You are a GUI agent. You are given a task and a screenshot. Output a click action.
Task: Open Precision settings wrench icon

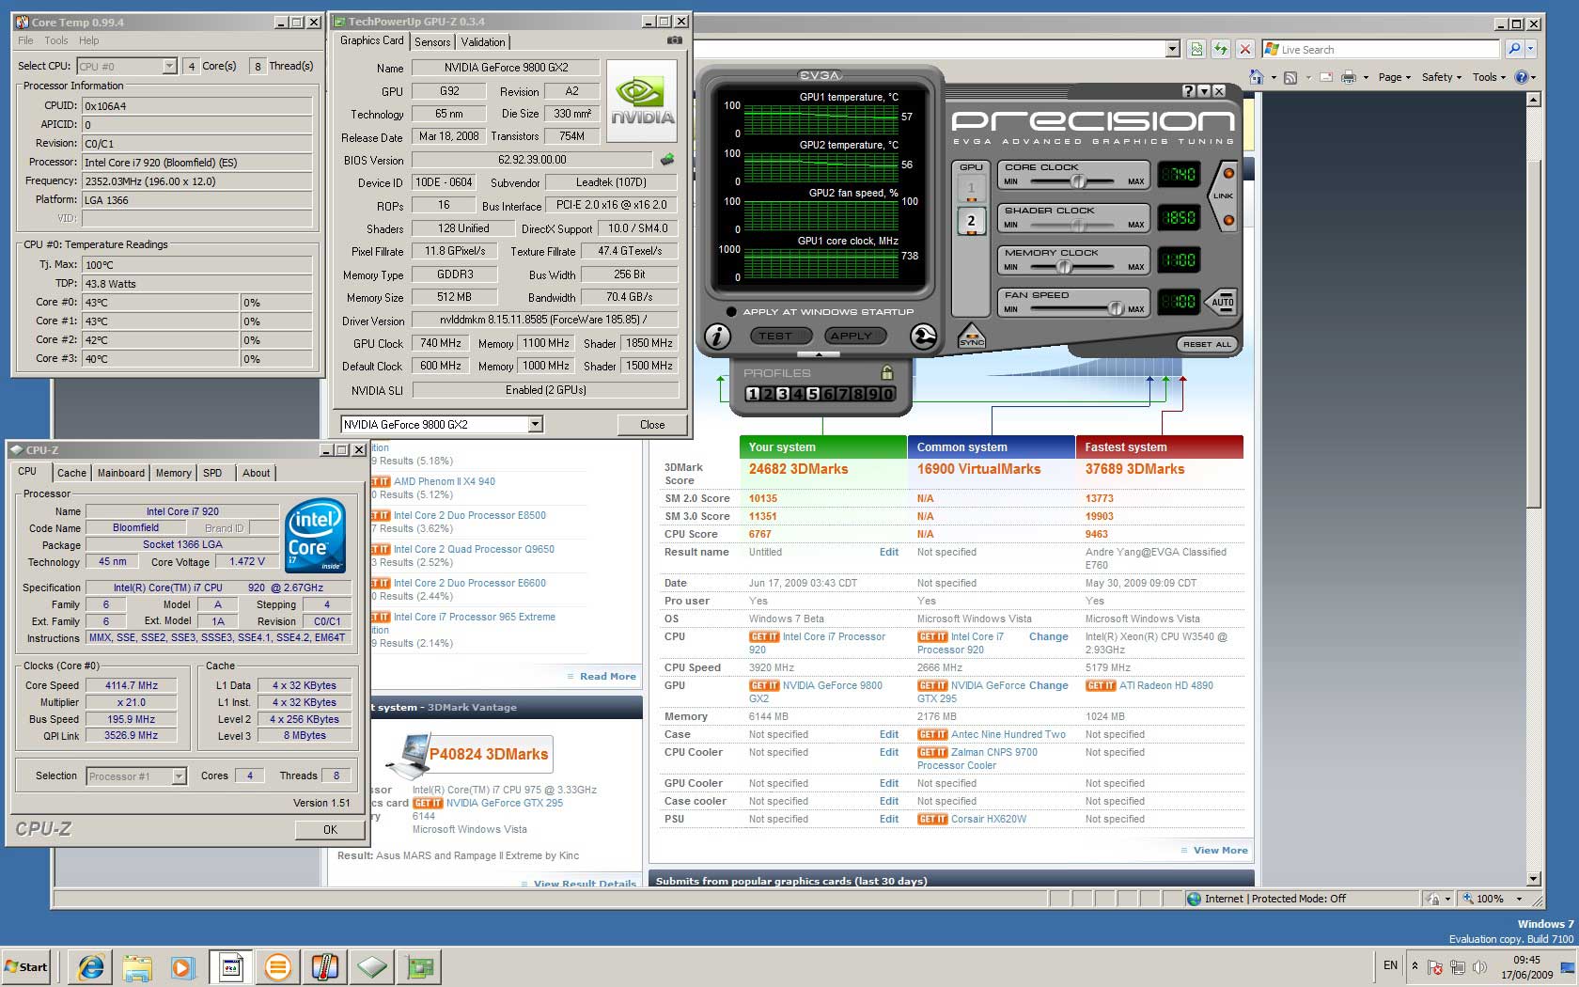pyautogui.click(x=923, y=336)
